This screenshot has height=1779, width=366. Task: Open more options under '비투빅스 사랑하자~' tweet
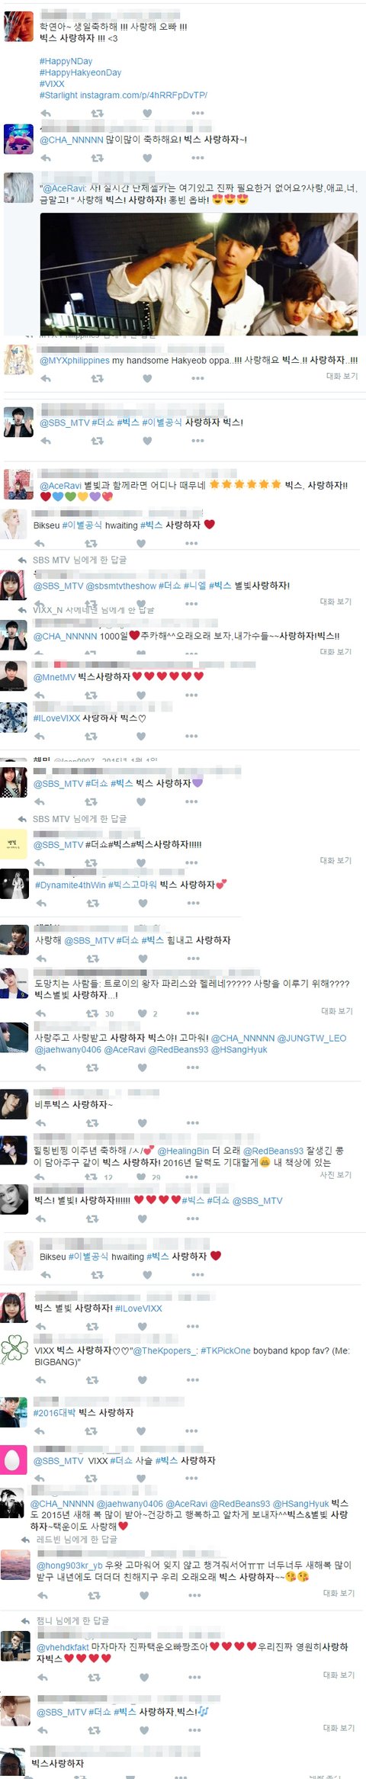pos(193,1122)
